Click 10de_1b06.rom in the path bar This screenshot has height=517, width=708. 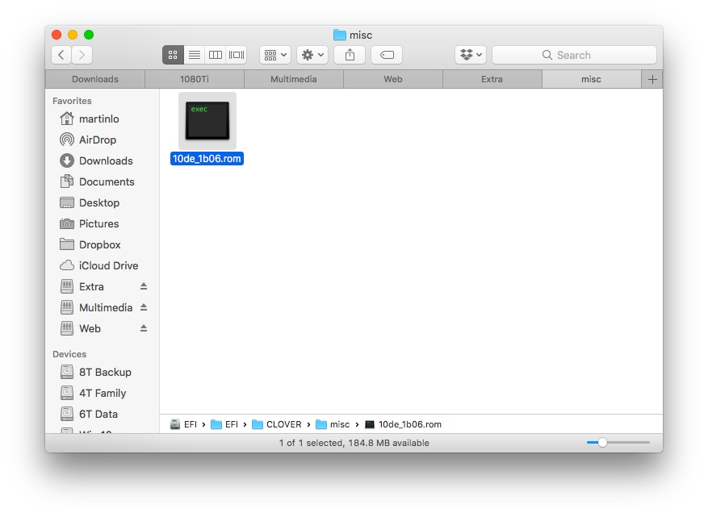click(x=403, y=424)
